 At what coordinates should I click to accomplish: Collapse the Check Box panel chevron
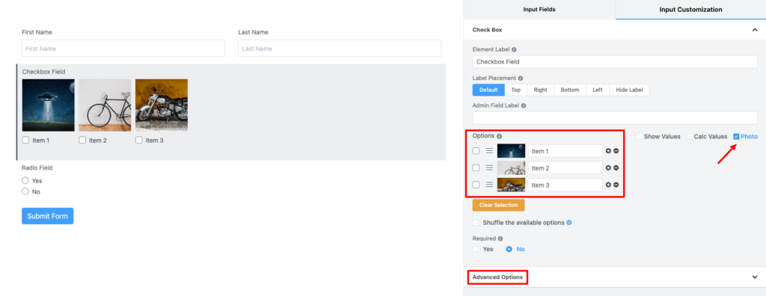tap(754, 30)
